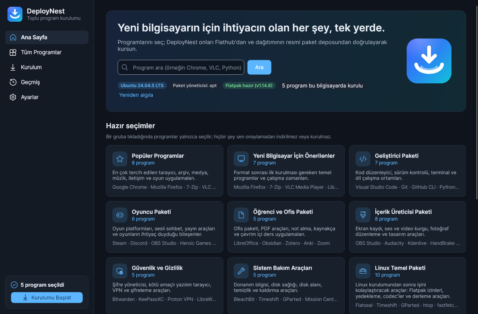Click Kurulumu Başlat button
This screenshot has width=478, height=314.
click(x=47, y=298)
